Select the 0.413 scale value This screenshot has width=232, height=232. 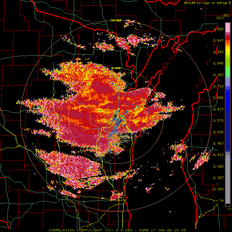218,155
